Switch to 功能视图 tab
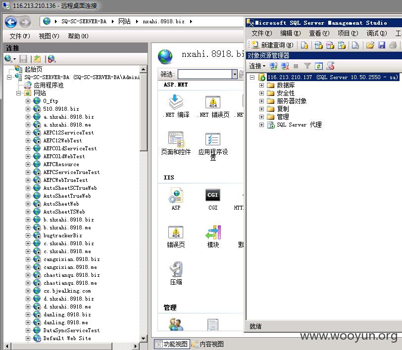The image size is (402, 350). coord(172,344)
